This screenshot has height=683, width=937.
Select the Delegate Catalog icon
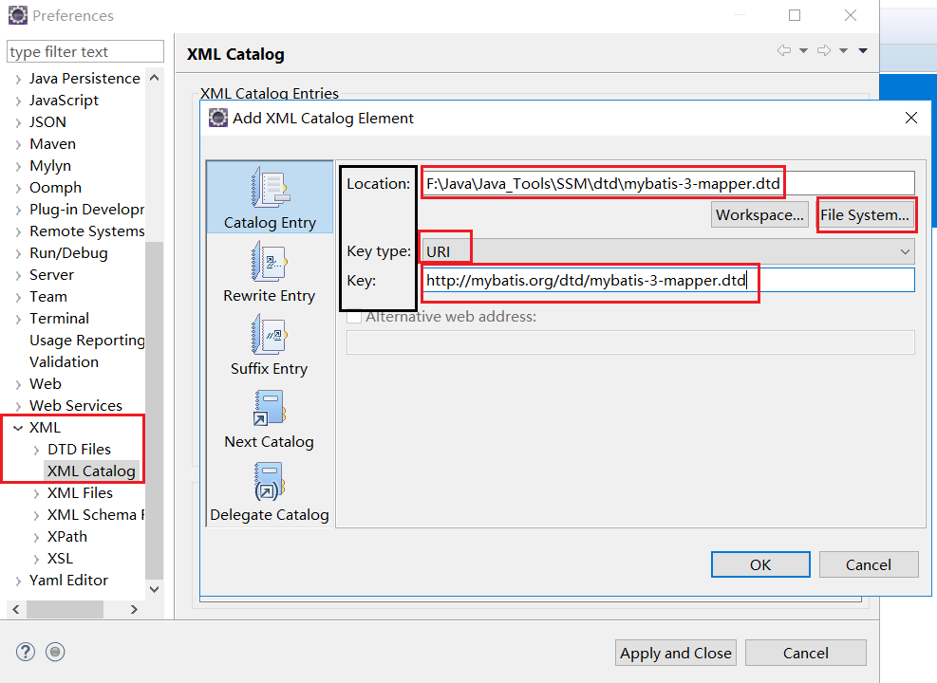tap(271, 481)
